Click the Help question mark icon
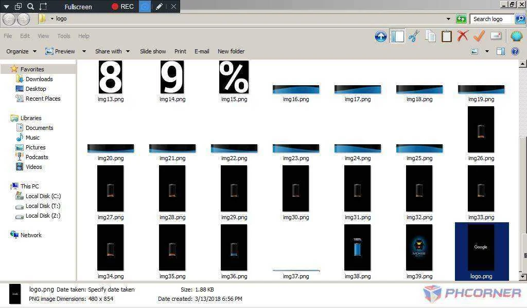 515,51
